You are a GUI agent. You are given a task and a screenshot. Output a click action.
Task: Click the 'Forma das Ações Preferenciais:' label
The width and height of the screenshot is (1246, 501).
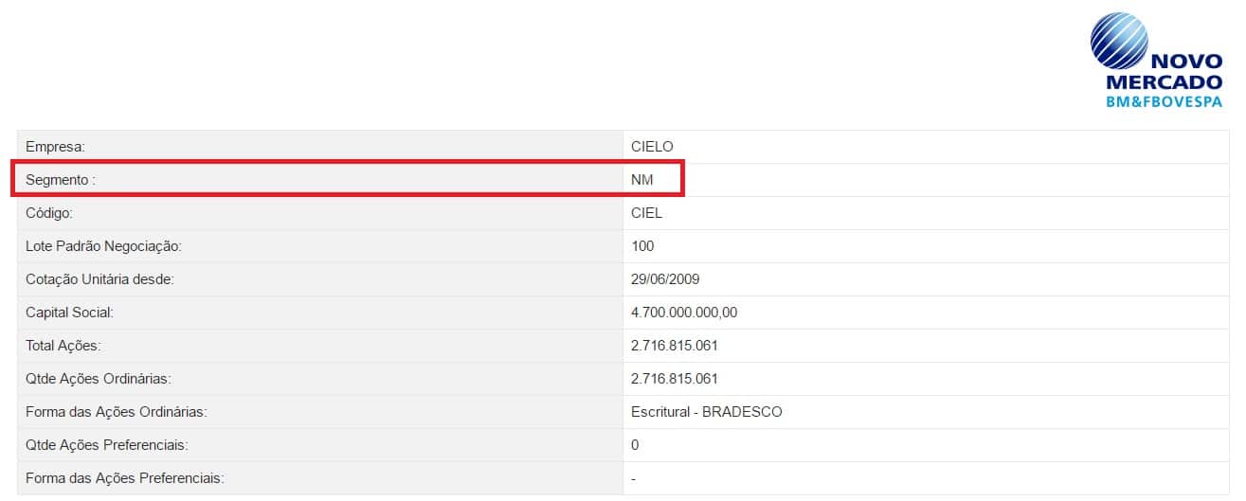(x=125, y=478)
